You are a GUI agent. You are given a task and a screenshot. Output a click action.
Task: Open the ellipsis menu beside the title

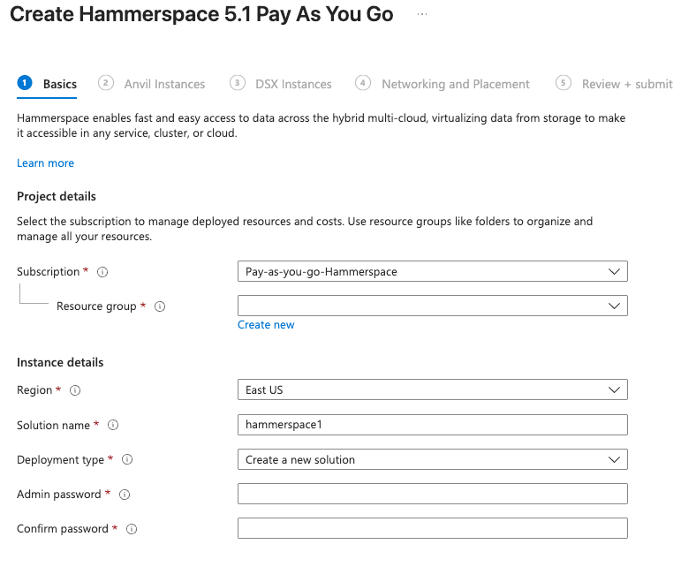(422, 14)
